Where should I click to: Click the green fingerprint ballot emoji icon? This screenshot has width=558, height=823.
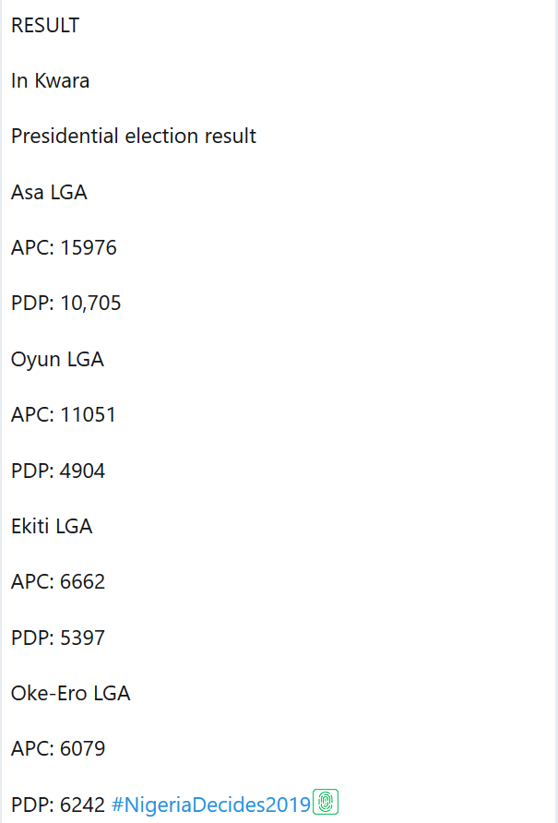[x=326, y=804]
